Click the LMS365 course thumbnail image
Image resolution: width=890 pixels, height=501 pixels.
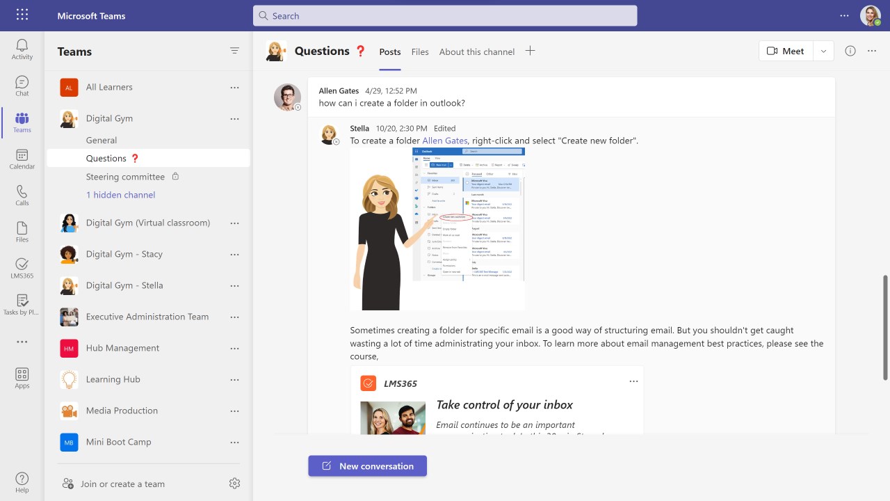[393, 417]
